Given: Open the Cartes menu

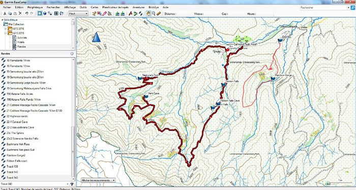Looking at the screenshot, I should coord(95,8).
